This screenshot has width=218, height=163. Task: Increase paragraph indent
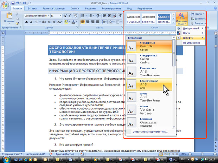(109, 15)
